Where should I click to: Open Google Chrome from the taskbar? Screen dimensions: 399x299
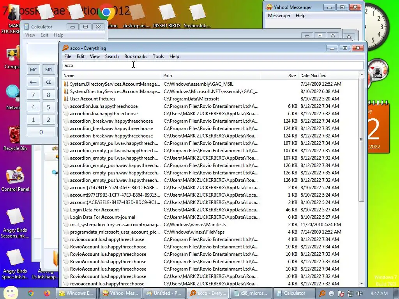[31, 293]
